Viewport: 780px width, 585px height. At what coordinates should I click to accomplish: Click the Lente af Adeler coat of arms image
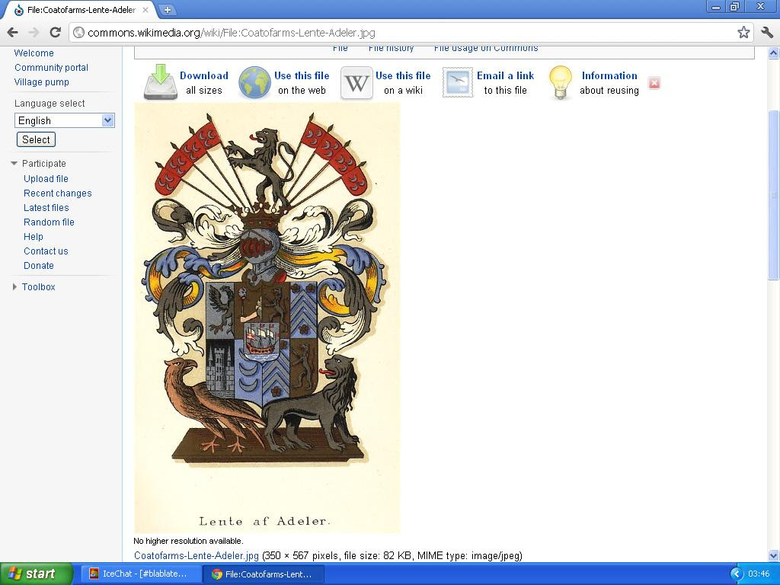tap(267, 318)
